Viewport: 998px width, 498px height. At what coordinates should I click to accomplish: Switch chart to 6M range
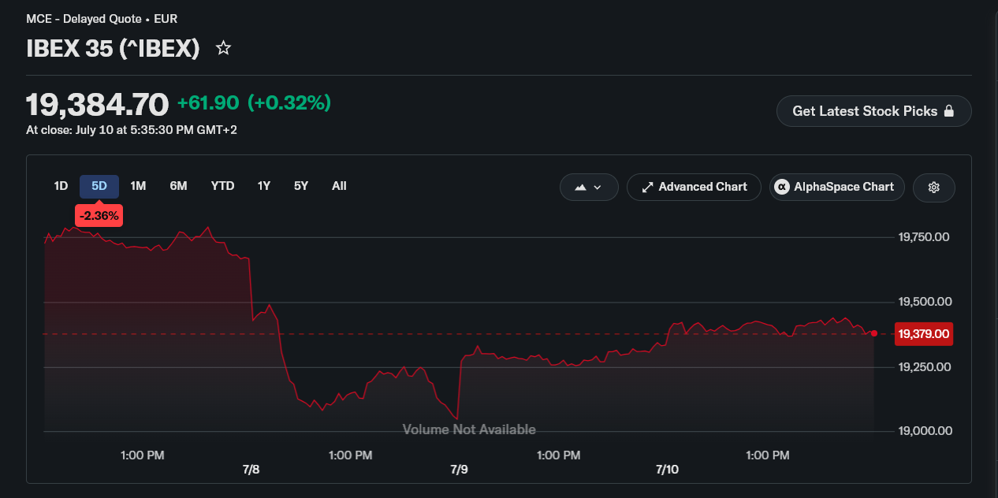point(178,186)
